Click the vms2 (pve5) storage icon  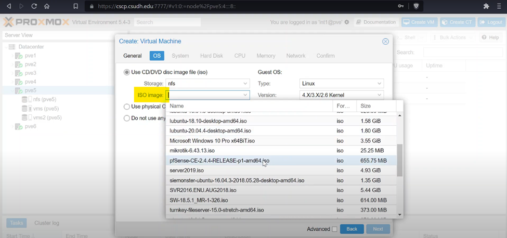tap(27, 117)
